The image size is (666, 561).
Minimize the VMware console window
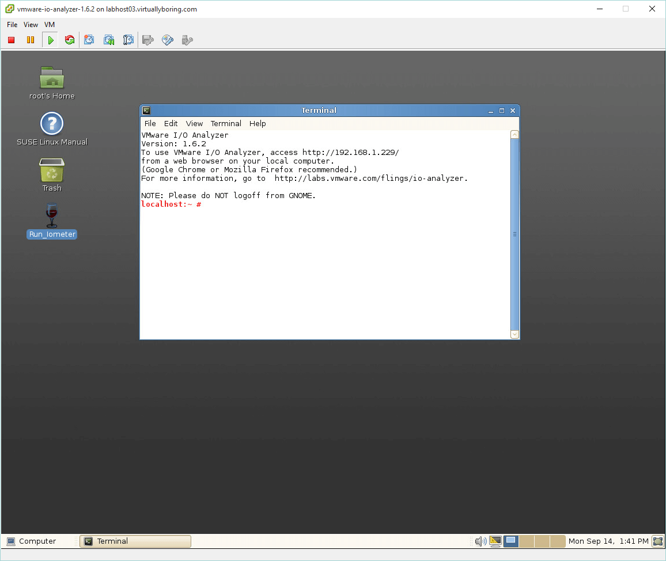[x=600, y=9]
